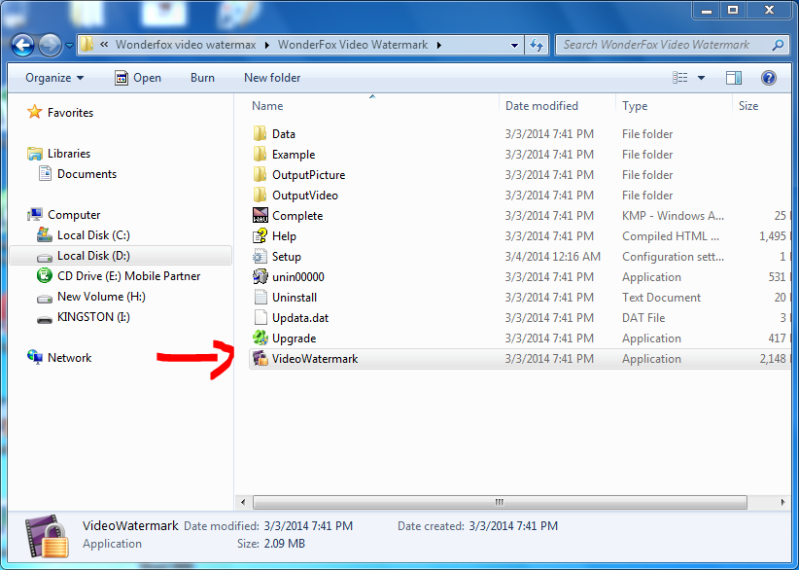Image resolution: width=799 pixels, height=570 pixels.
Task: Click the DAT File type cell
Action: [643, 318]
